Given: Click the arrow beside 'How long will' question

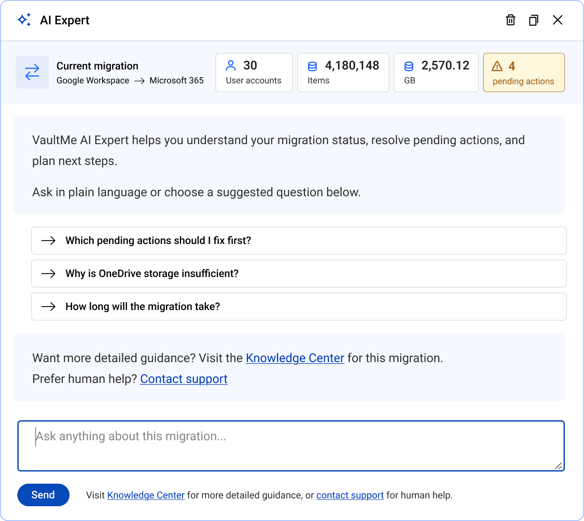Looking at the screenshot, I should click(x=48, y=307).
